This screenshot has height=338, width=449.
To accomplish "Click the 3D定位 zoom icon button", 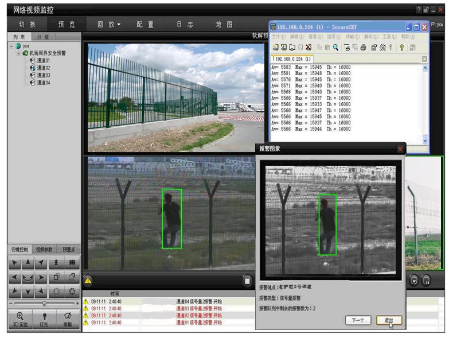I will 20,318.
